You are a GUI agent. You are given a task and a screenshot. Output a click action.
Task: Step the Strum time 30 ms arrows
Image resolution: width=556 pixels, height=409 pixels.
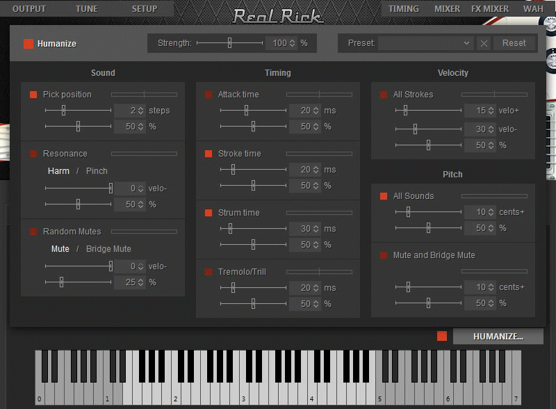click(x=316, y=229)
